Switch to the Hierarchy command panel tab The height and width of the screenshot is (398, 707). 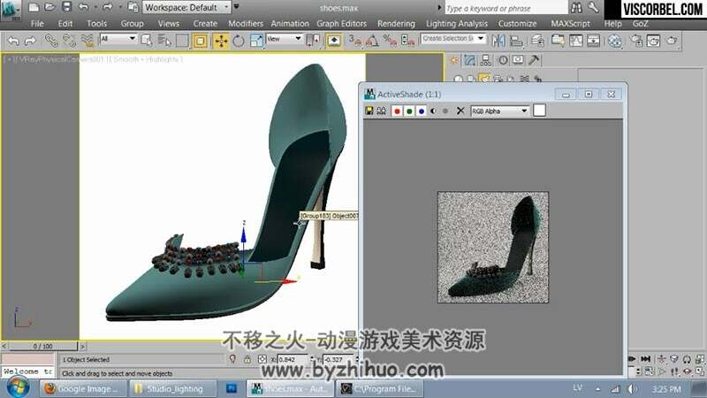point(486,60)
